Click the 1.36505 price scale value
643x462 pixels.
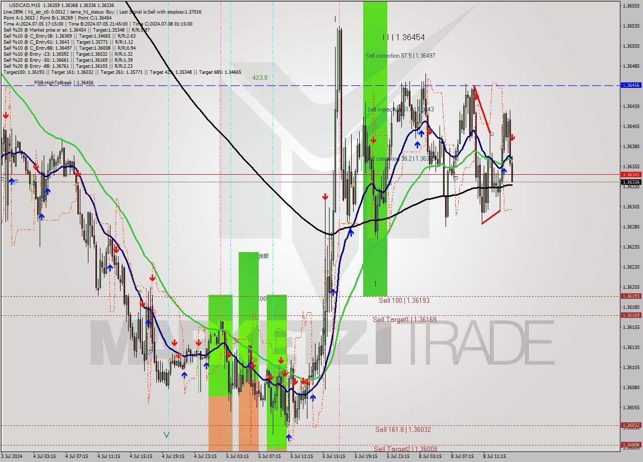(x=631, y=46)
